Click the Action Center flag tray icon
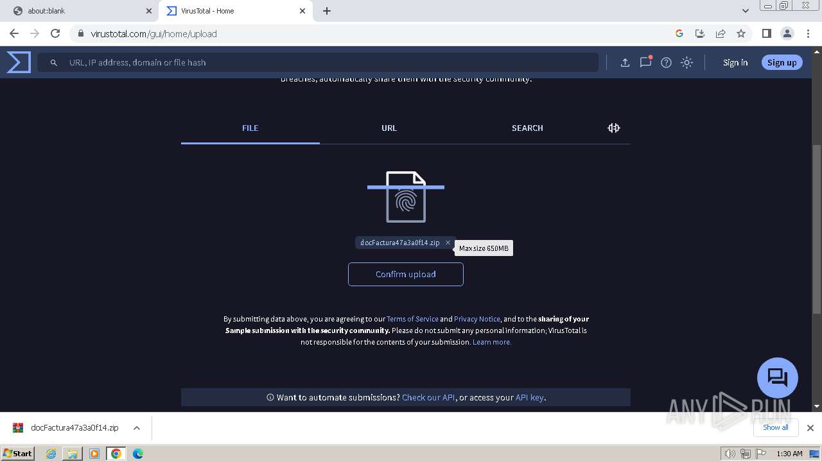822x462 pixels. coord(761,454)
